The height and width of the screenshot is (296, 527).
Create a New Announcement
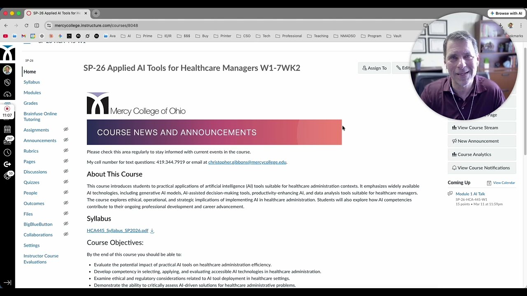coord(482,141)
